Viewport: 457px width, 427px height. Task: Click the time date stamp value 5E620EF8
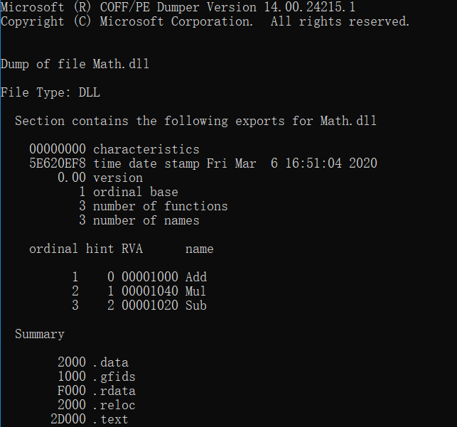click(58, 163)
